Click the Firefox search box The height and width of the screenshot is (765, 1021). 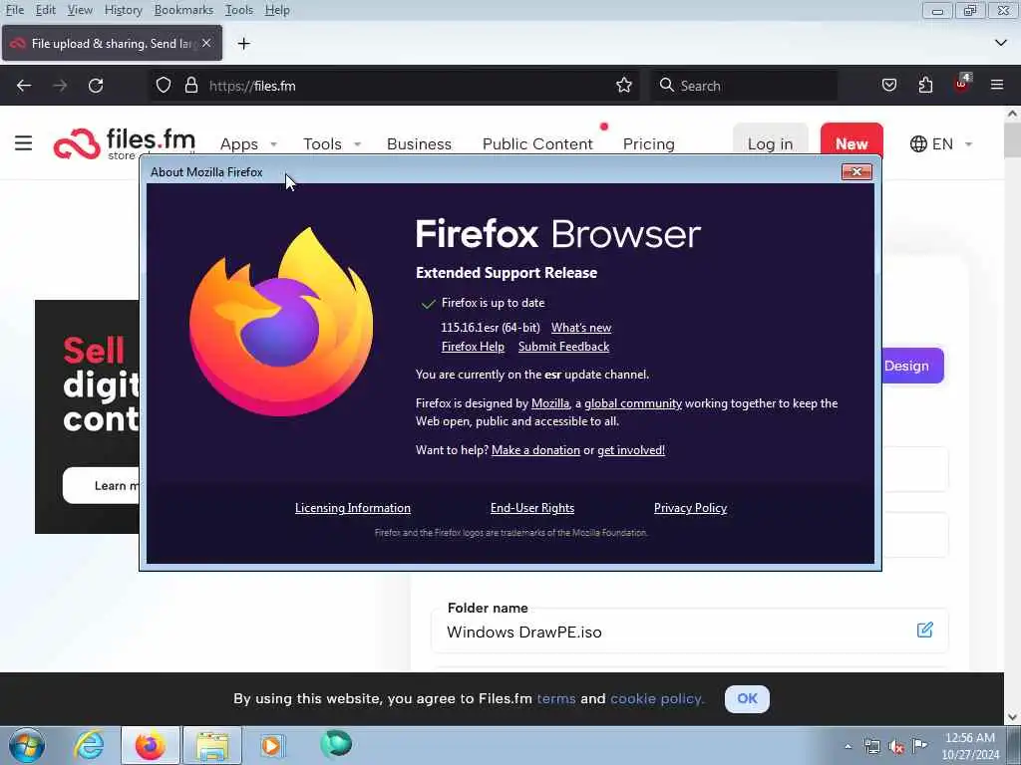click(744, 86)
